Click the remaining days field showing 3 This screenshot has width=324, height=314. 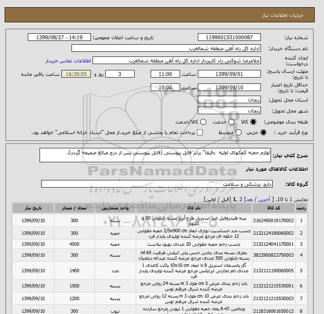tap(120, 74)
